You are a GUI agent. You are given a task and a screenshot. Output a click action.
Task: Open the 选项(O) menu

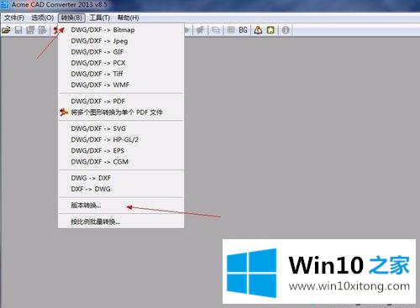coord(42,18)
